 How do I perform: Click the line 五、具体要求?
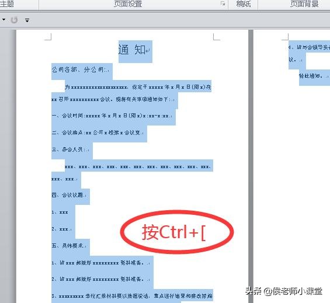69,246
